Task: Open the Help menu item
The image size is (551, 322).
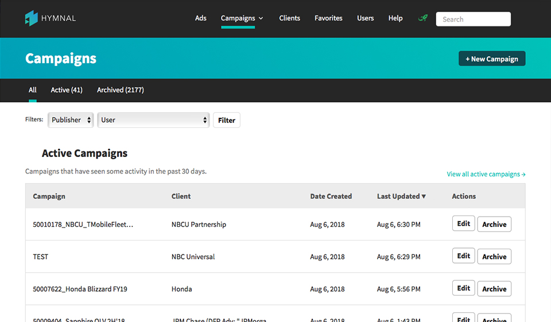Action: (395, 18)
